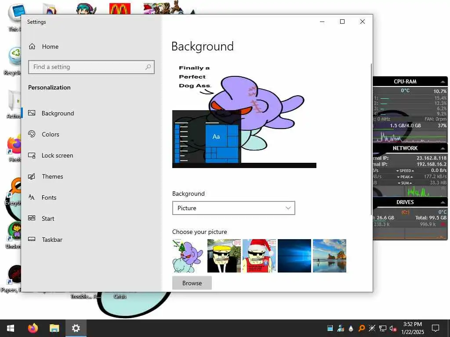Select the Background picture icon in sidebar
The width and height of the screenshot is (450, 337).
pyautogui.click(x=32, y=113)
